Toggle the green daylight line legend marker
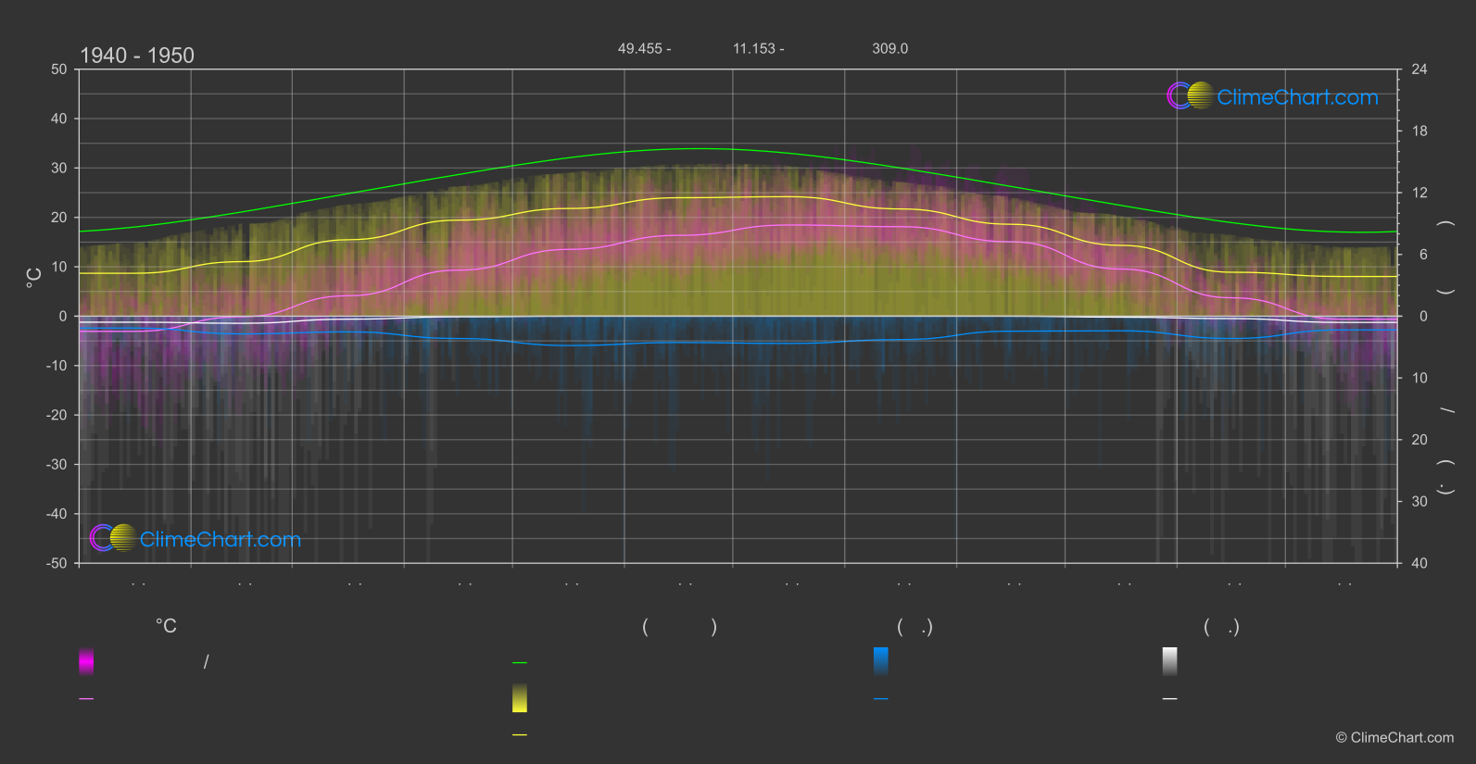Viewport: 1476px width, 764px height. click(x=520, y=662)
